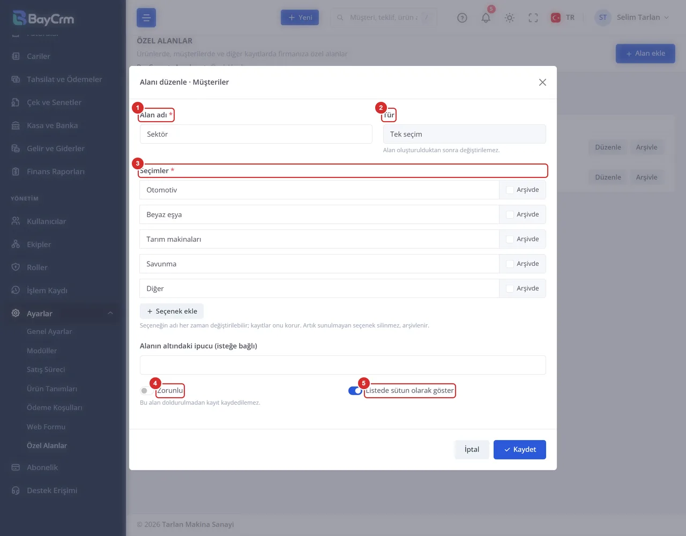Select Özel Alanlar in sidebar

47,446
